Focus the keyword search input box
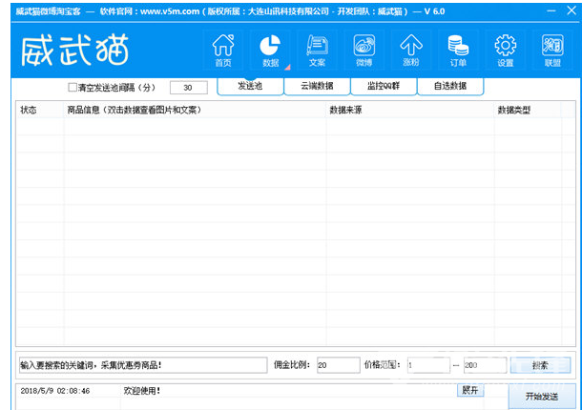 pos(143,365)
